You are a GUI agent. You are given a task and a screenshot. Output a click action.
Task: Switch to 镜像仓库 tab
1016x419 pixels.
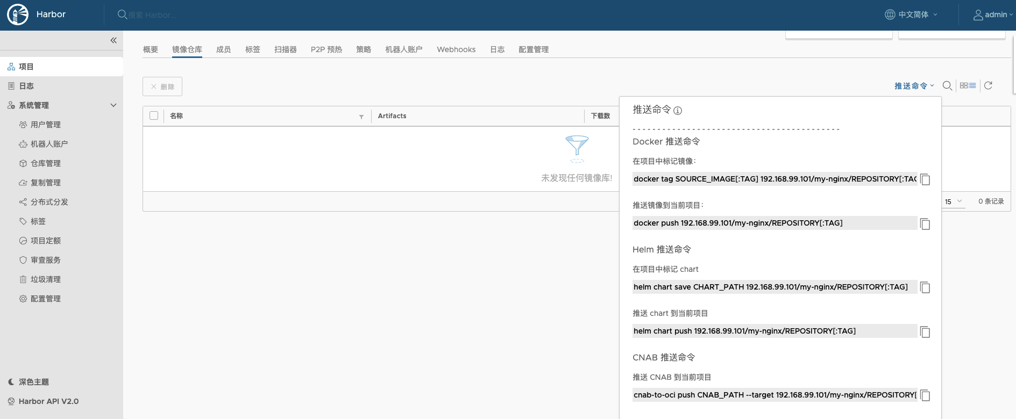point(187,49)
